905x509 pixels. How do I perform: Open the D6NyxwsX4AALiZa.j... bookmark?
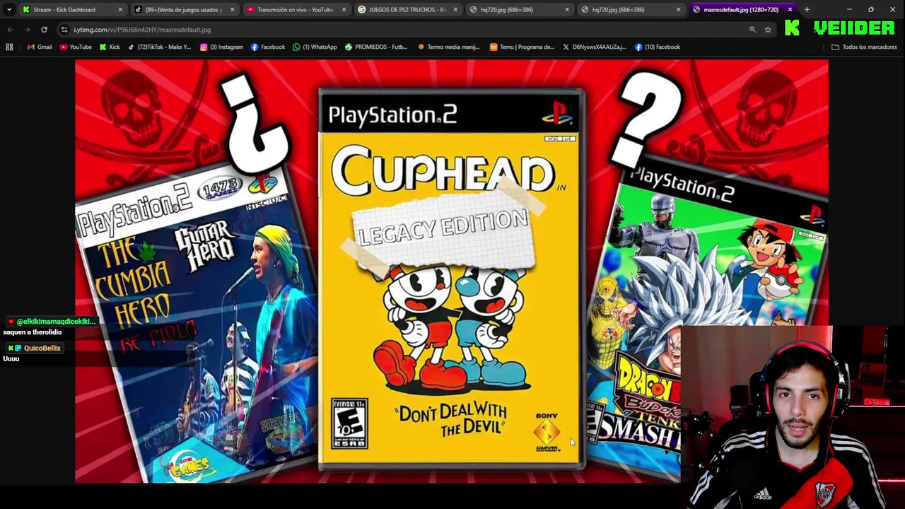click(x=594, y=47)
